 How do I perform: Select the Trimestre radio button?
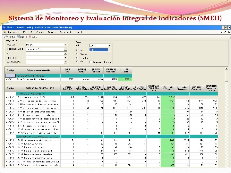[x=77, y=54]
